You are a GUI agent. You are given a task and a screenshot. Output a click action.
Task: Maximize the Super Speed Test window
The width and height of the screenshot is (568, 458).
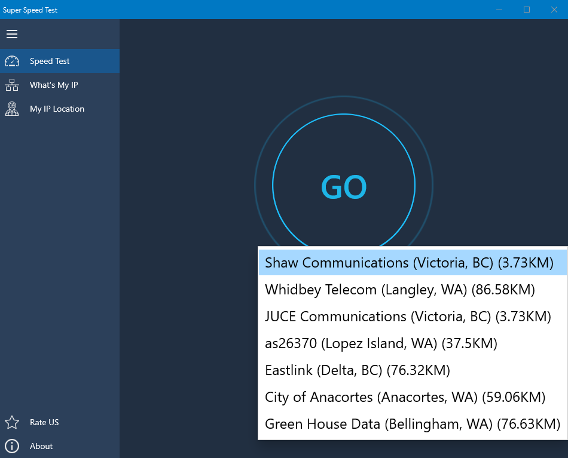(527, 10)
